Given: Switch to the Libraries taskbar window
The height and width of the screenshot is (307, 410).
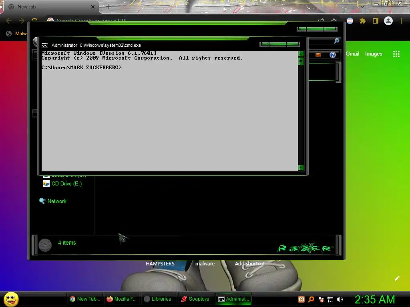Looking at the screenshot, I should [x=159, y=299].
